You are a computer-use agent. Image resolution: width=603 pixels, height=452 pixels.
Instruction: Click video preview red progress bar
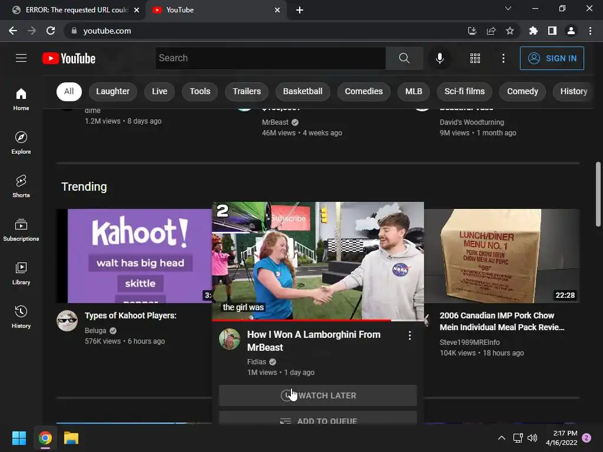tap(317, 320)
